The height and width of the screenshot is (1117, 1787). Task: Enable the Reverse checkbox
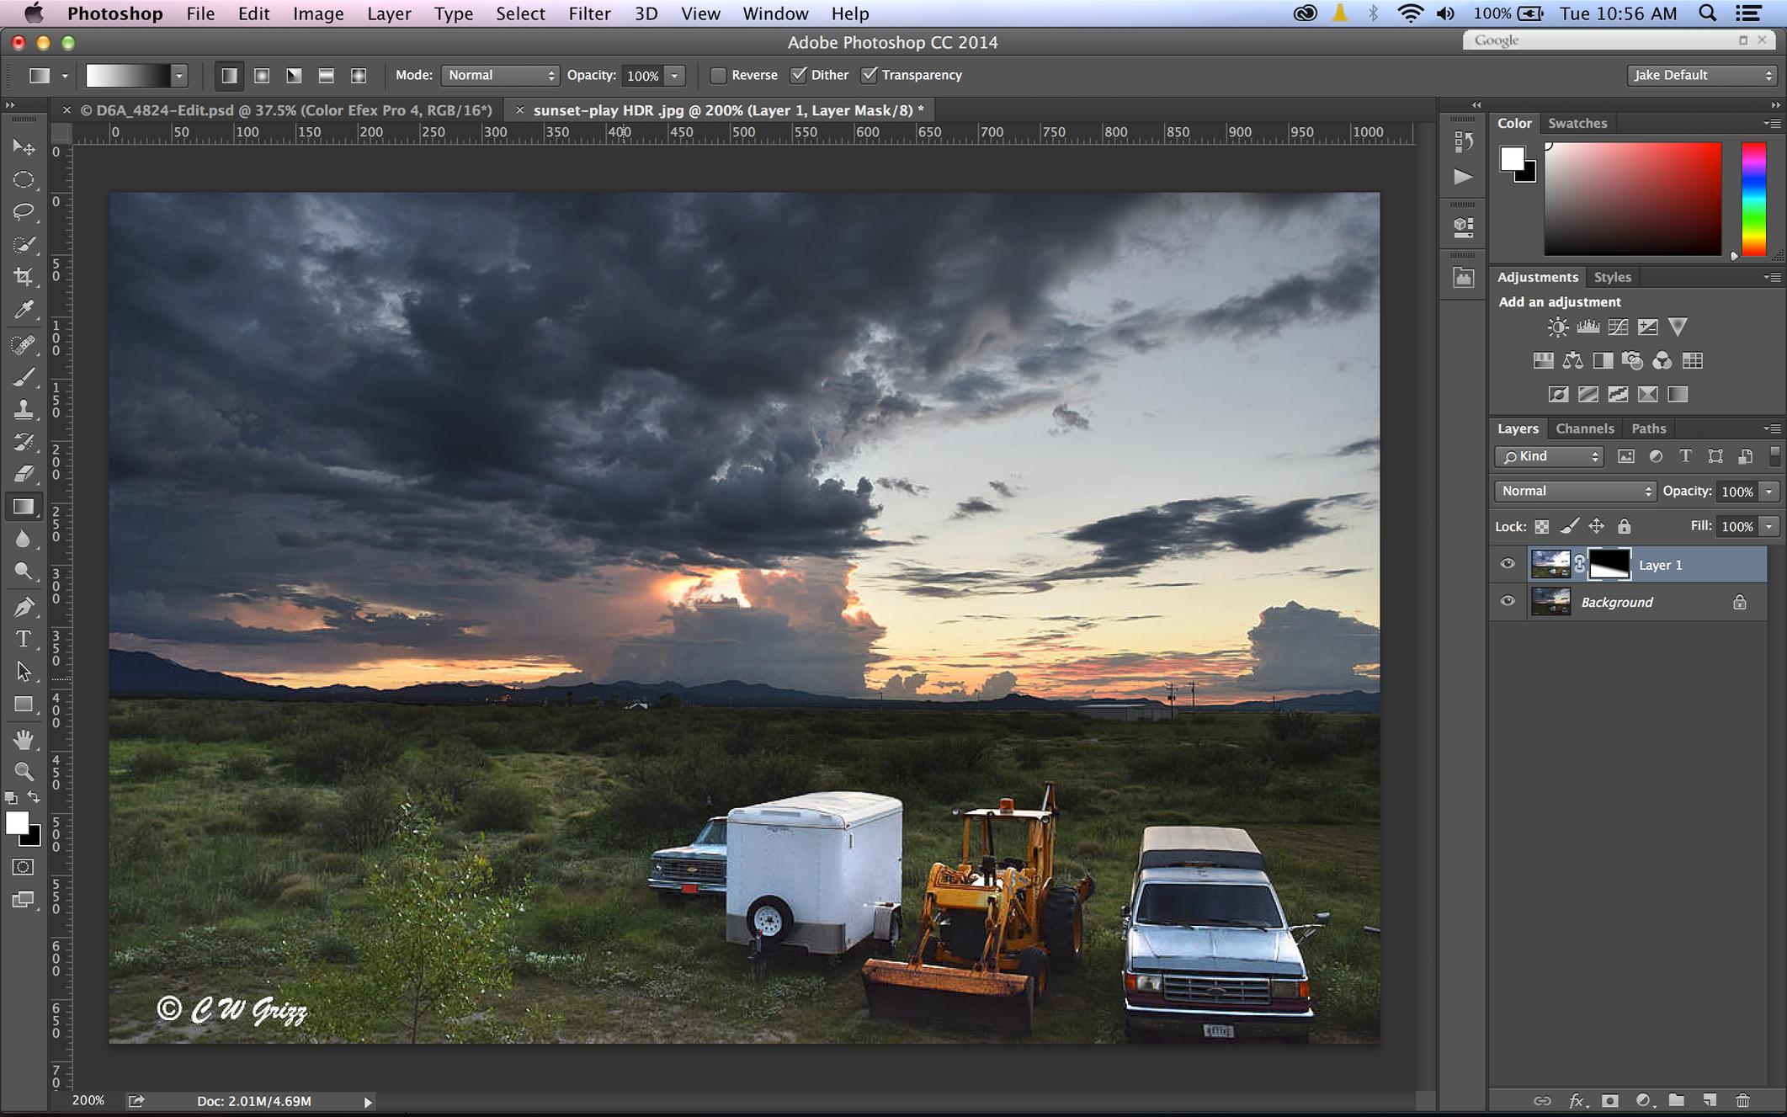pyautogui.click(x=718, y=76)
